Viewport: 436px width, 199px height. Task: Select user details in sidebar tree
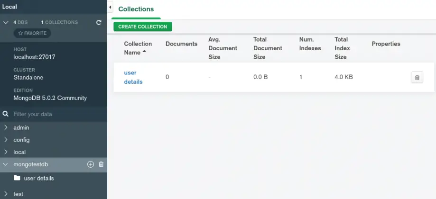(x=39, y=178)
